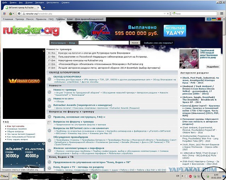The width and height of the screenshot is (226, 180).
Task: Click forum icon beside ОБХОД БЛОКИРОВКИ
Action: 50,79
